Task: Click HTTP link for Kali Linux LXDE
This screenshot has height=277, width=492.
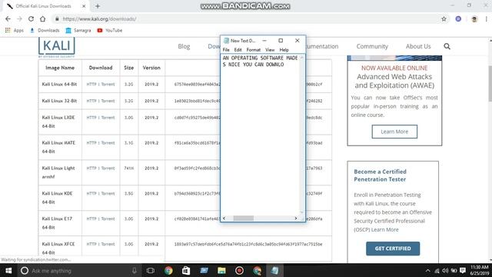Action: pyautogui.click(x=91, y=118)
